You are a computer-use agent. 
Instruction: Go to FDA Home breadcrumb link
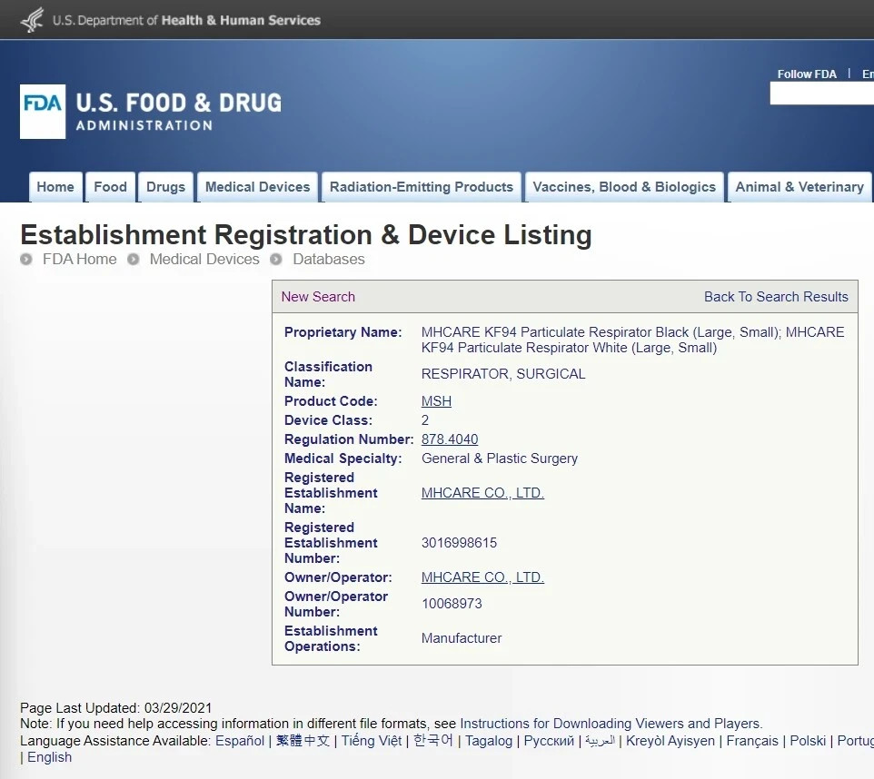80,259
